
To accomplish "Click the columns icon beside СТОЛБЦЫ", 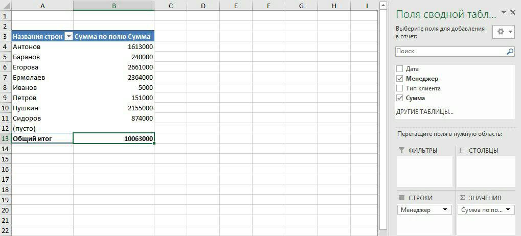I will pos(462,150).
